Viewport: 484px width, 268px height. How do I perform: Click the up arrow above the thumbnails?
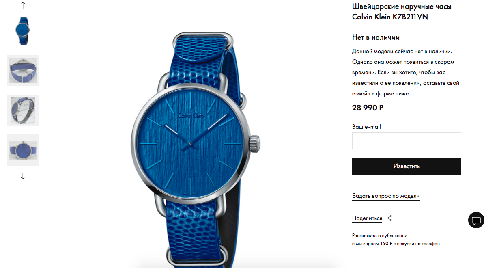click(x=23, y=5)
